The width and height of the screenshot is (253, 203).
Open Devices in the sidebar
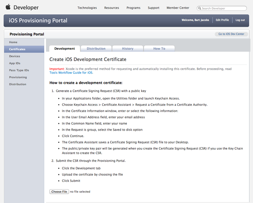click(24, 56)
